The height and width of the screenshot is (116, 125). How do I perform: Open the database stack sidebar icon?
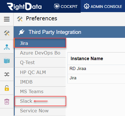[x=7, y=60]
